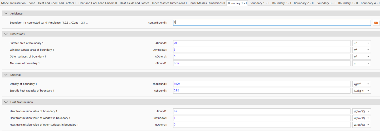Click 'Window surface area of boundary 1' label
This screenshot has width=380, height=131.
(x=32, y=50)
